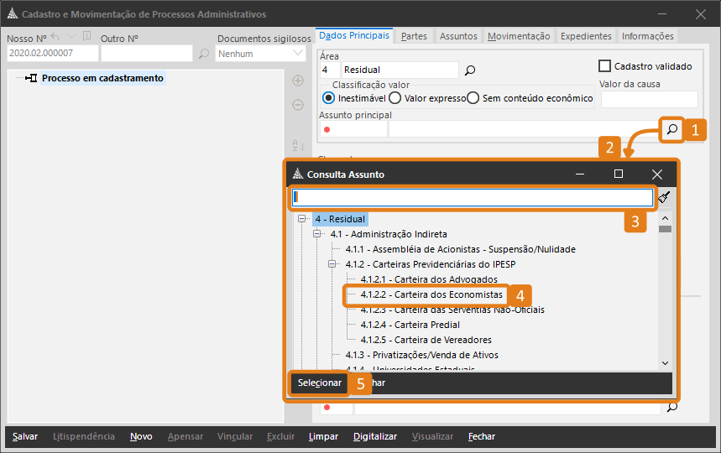Switch to the Movimentação tab
This screenshot has width=721, height=453.
click(519, 36)
